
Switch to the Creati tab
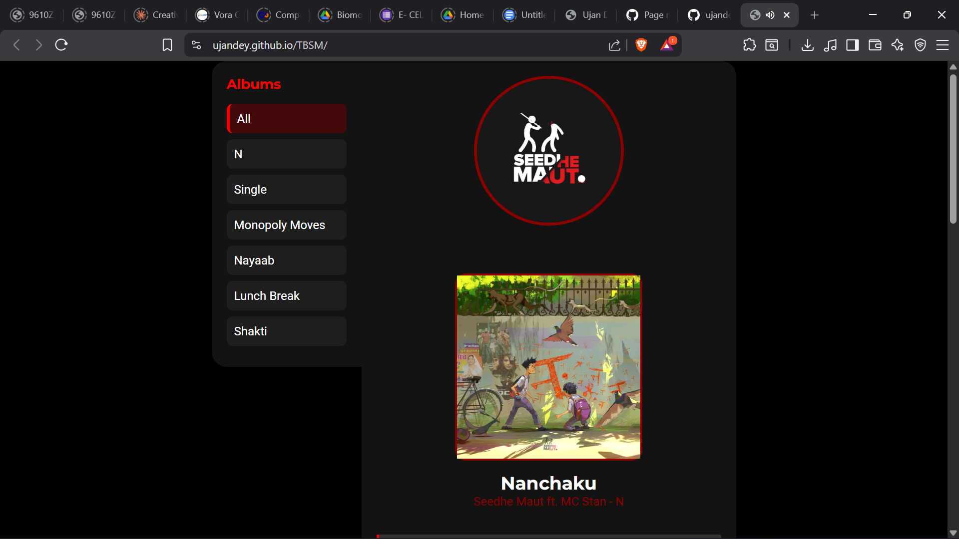pos(155,15)
